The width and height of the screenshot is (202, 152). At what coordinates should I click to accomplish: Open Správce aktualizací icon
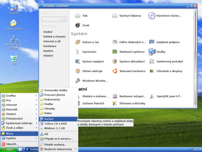[x=115, y=62]
